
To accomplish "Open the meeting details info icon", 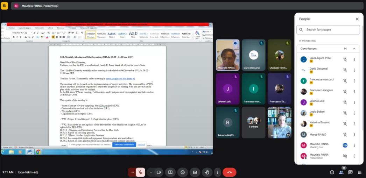I will (x=332, y=172).
